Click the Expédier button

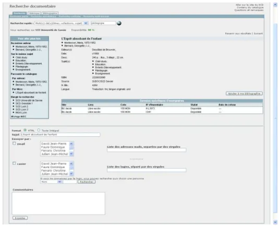tap(20, 218)
